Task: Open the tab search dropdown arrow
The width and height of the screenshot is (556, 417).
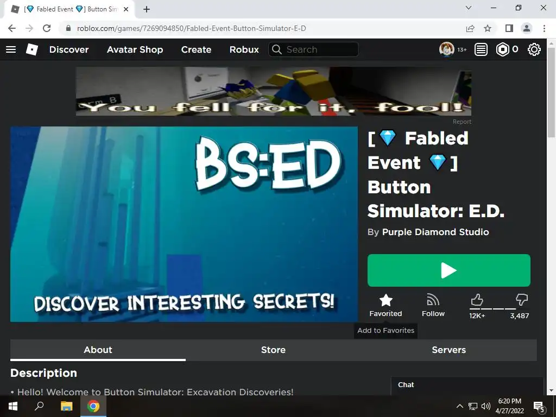Action: tap(469, 8)
